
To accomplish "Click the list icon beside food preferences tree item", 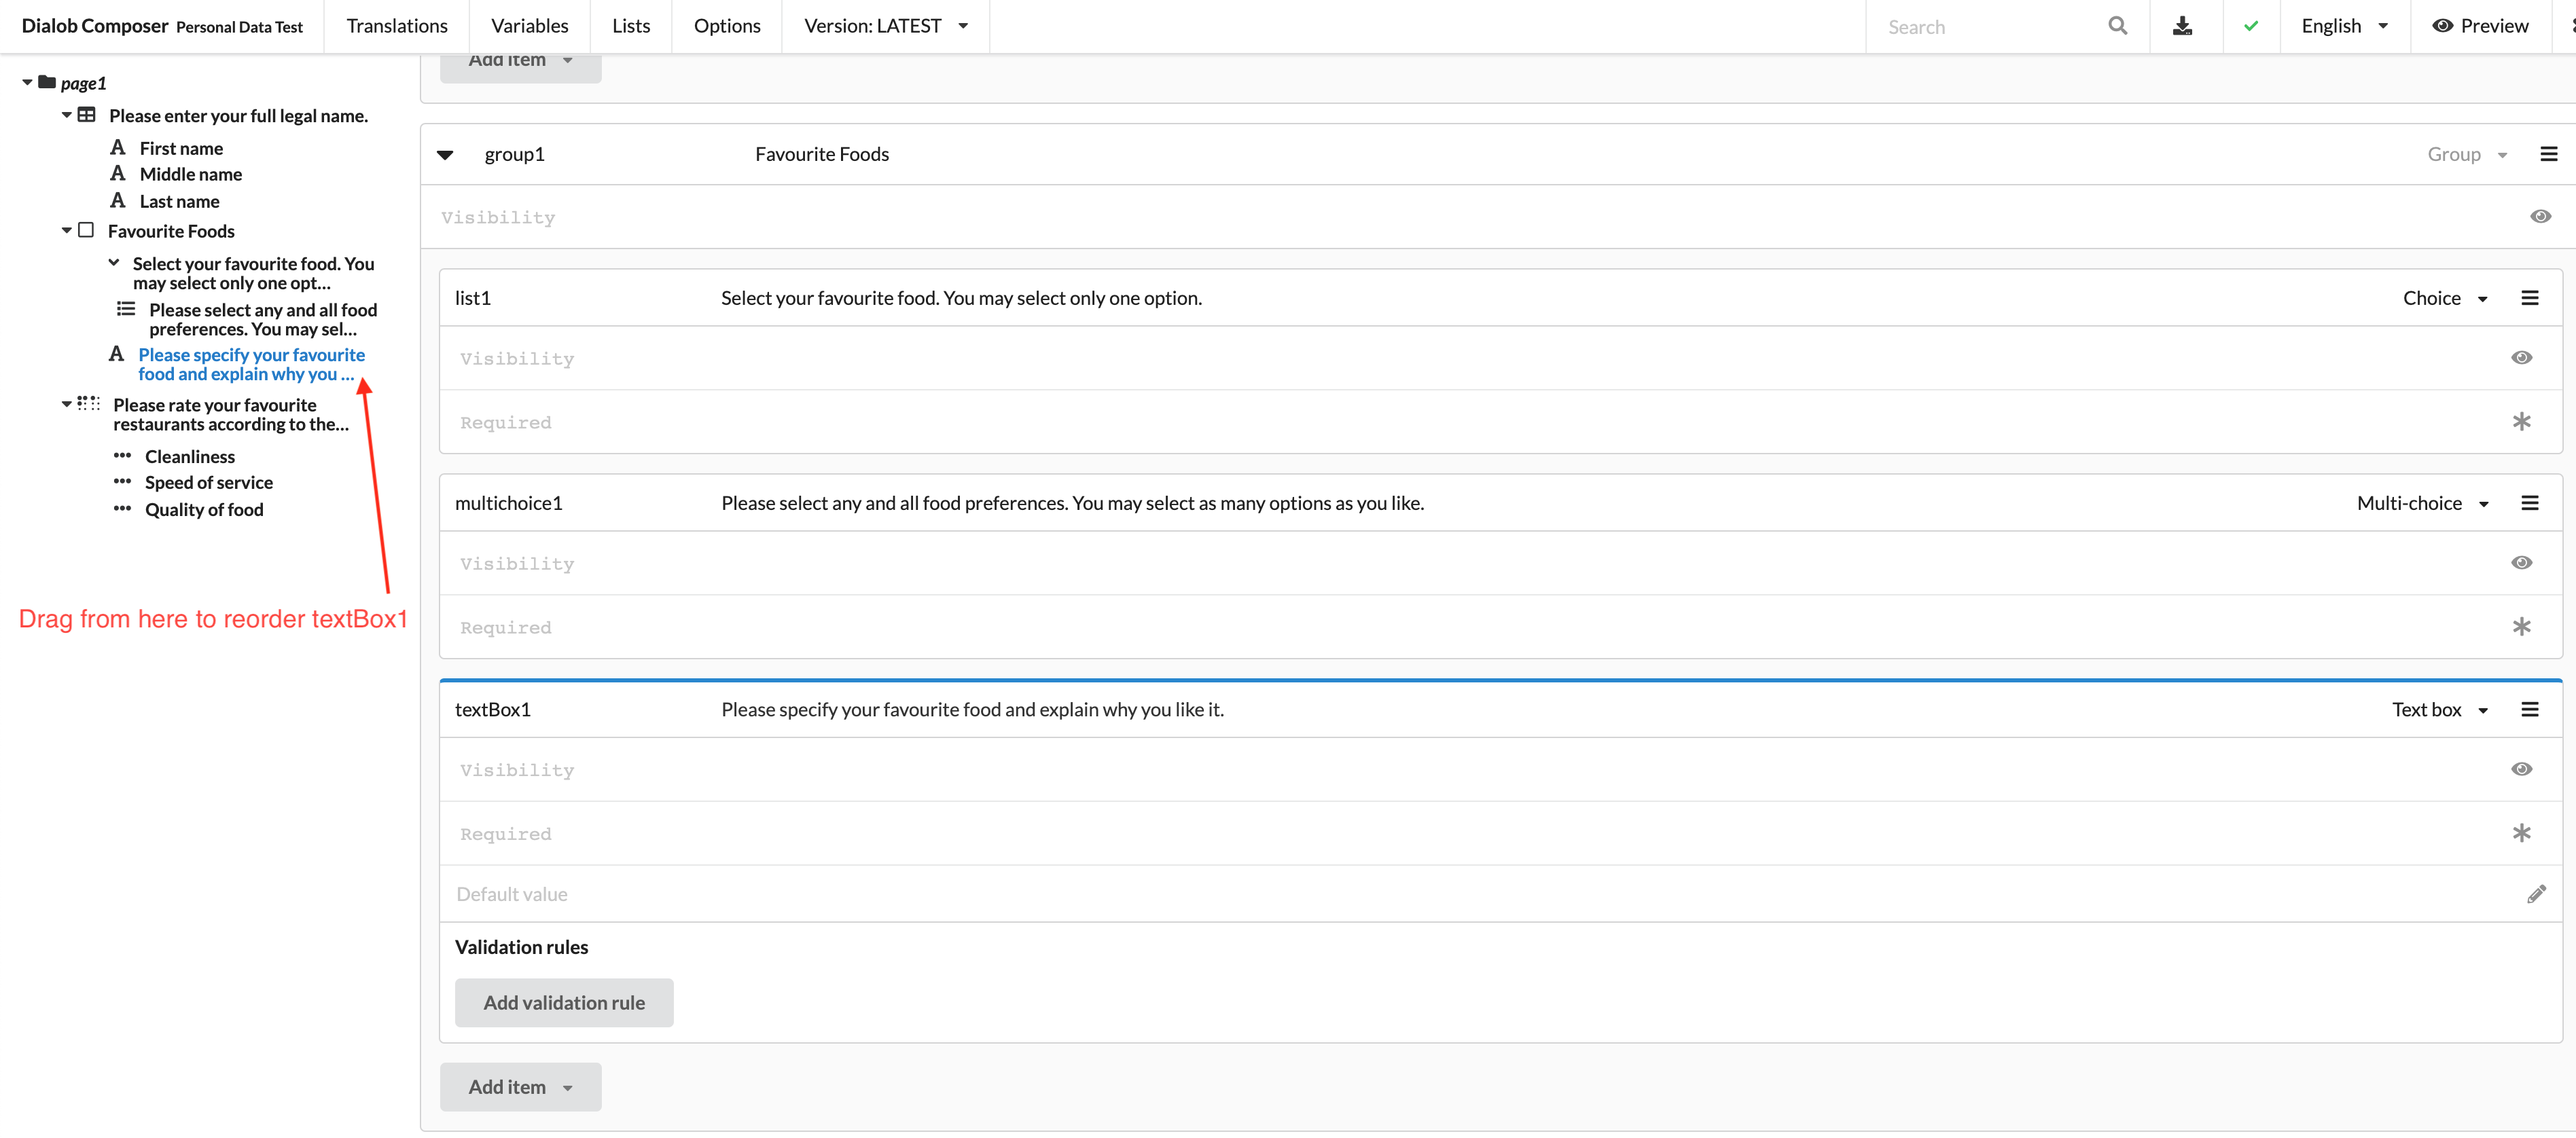I will coord(125,309).
